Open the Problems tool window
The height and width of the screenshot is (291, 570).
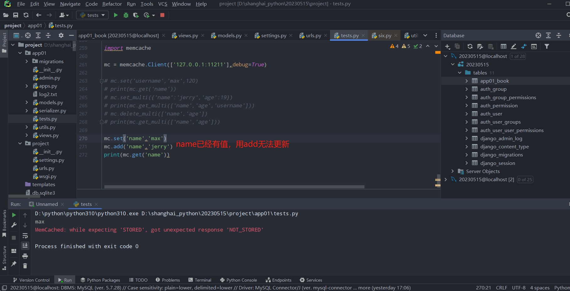point(168,280)
